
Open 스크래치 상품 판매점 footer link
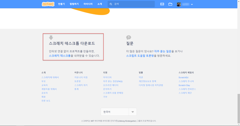pos(113,93)
